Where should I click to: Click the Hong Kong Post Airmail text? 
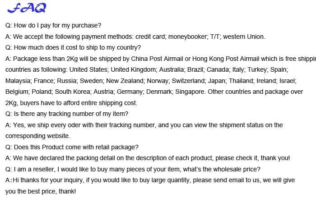[226, 59]
